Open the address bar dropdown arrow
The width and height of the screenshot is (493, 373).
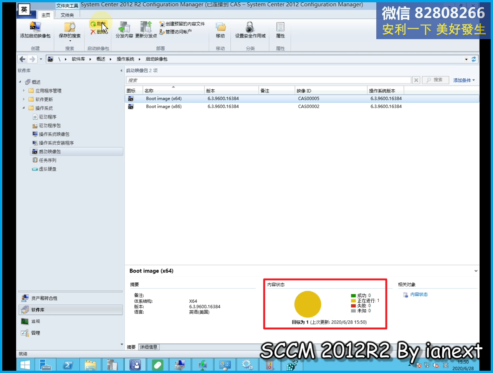coord(467,59)
